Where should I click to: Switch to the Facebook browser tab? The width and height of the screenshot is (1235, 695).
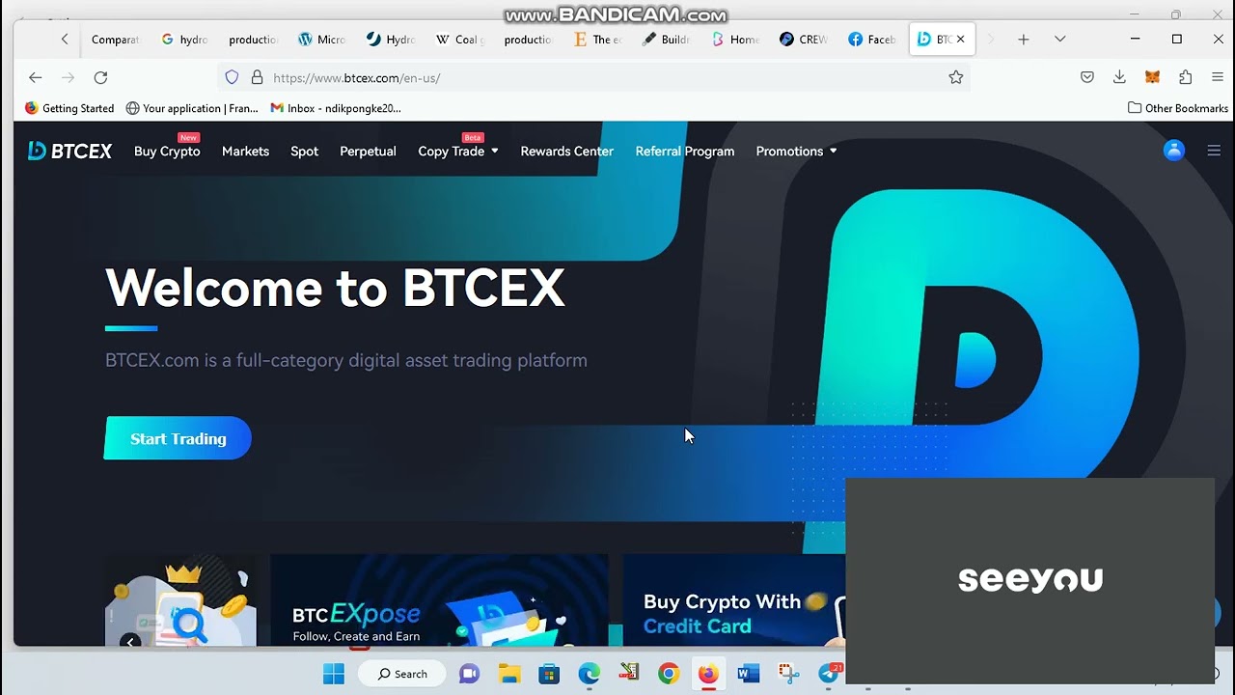point(872,40)
